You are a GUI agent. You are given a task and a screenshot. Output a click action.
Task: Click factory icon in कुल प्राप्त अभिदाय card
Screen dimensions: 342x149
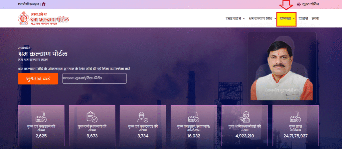pyautogui.click(x=295, y=118)
